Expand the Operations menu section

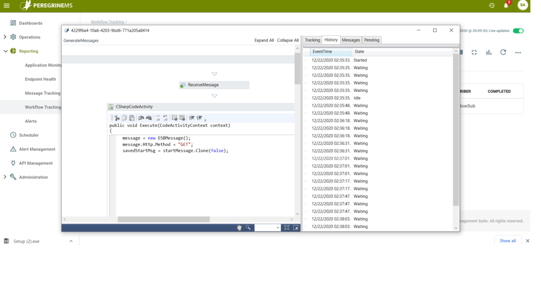pos(5,37)
